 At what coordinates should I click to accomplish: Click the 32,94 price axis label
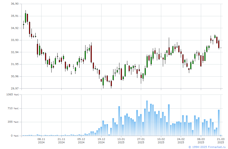click(x=15, y=52)
